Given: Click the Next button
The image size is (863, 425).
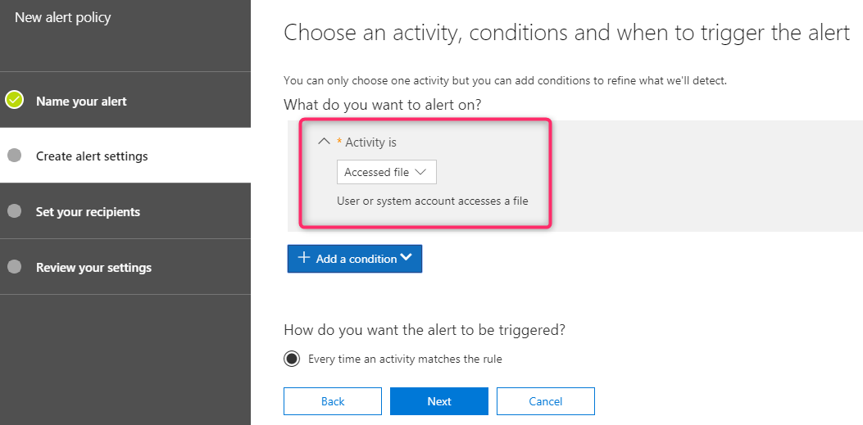Looking at the screenshot, I should click(x=439, y=401).
